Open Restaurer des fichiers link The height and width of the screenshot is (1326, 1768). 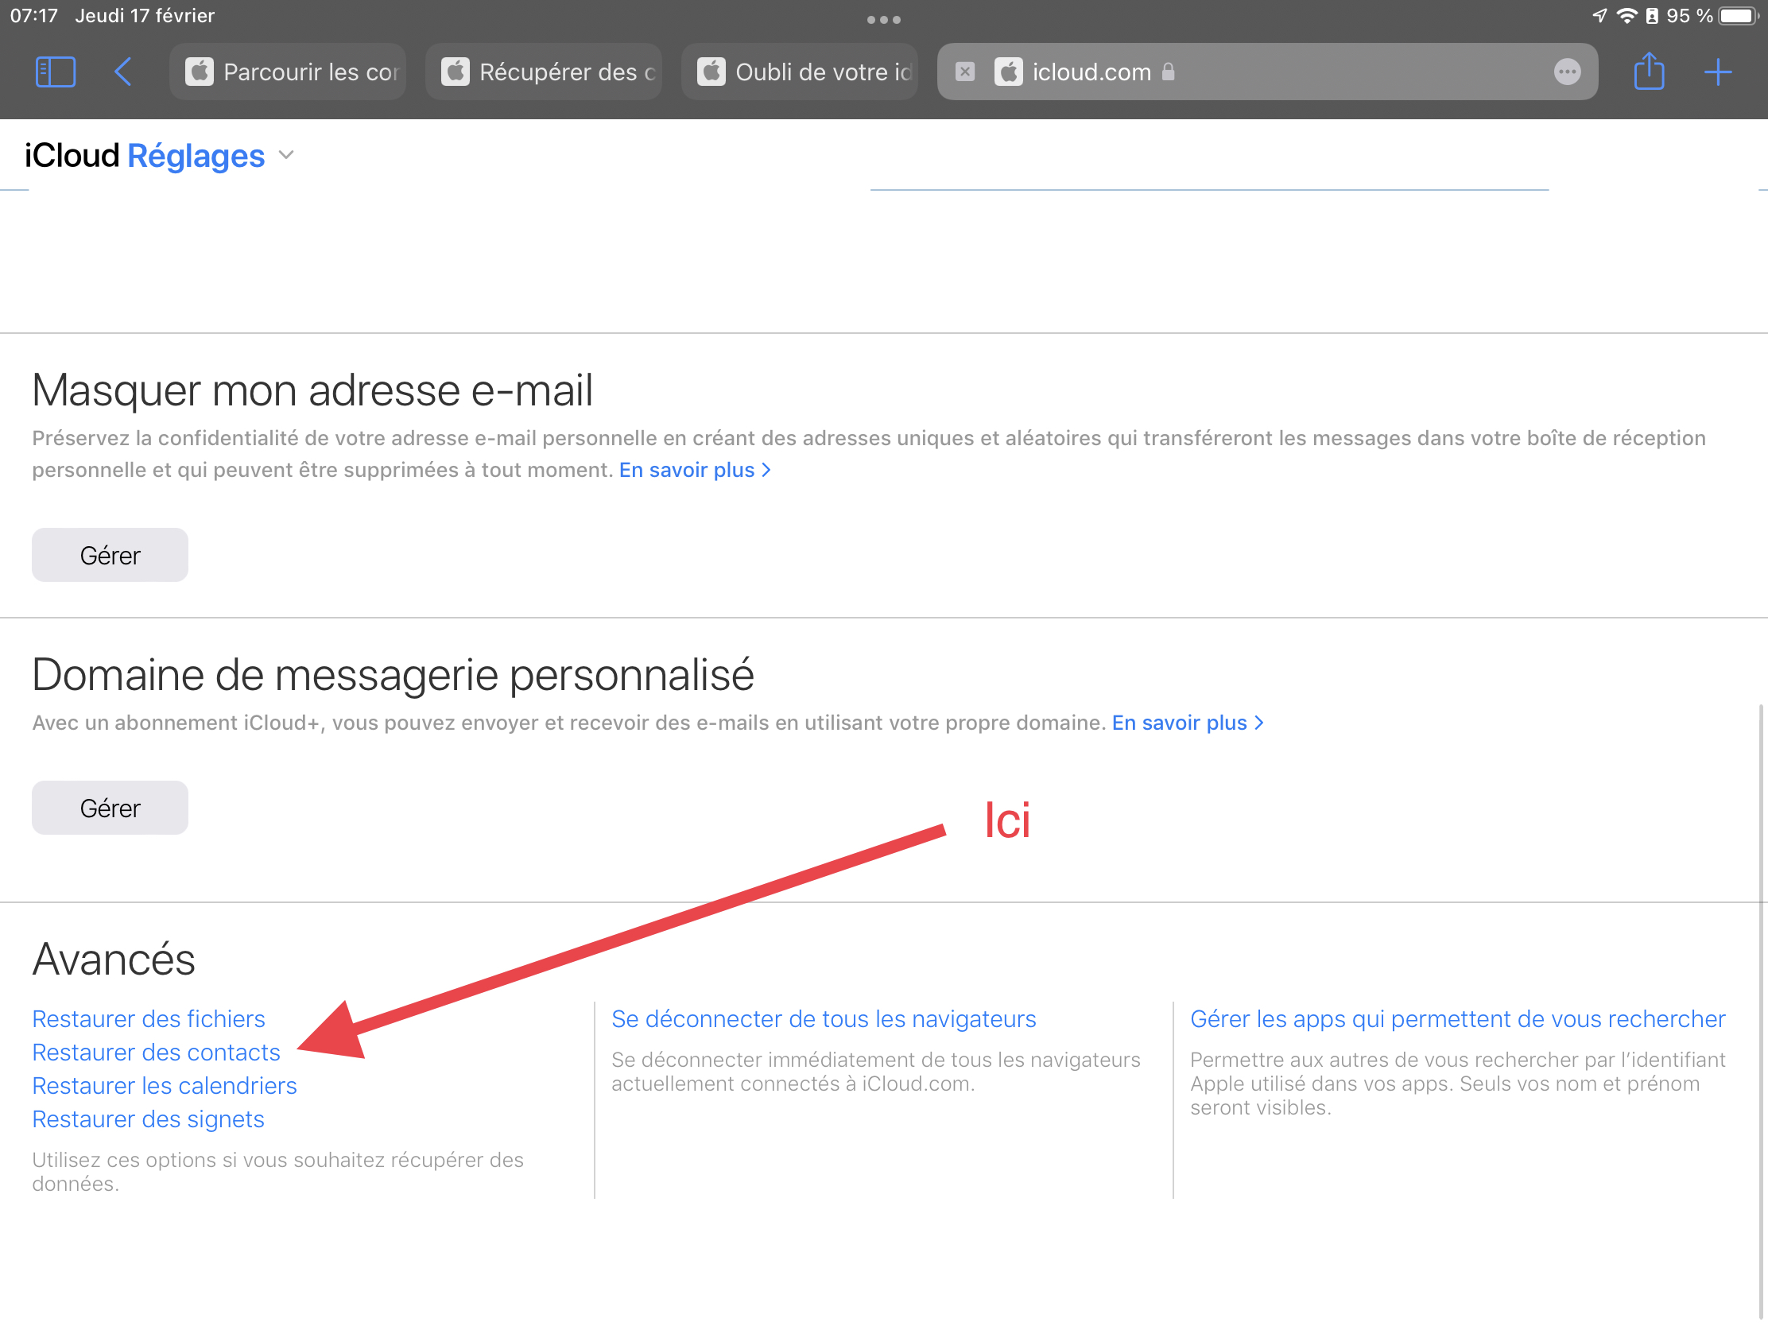pyautogui.click(x=149, y=1018)
